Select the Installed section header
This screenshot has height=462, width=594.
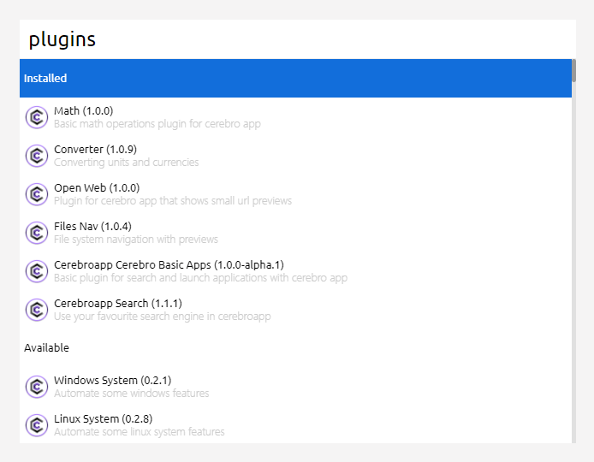coord(295,78)
